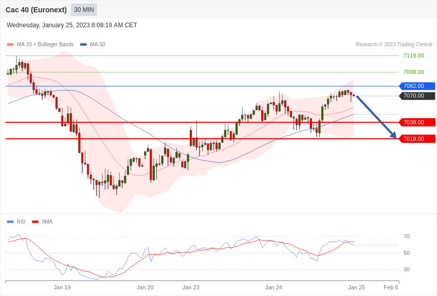This screenshot has height=296, width=437.
Task: Click the Jan 19 date axis label
Action: click(62, 287)
